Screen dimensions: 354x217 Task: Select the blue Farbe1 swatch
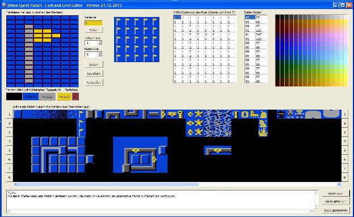(x=31, y=97)
